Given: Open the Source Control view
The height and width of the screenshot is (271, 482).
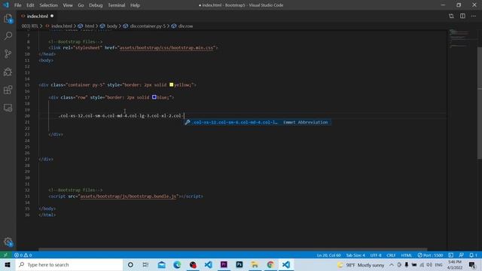Looking at the screenshot, I should [x=8, y=54].
